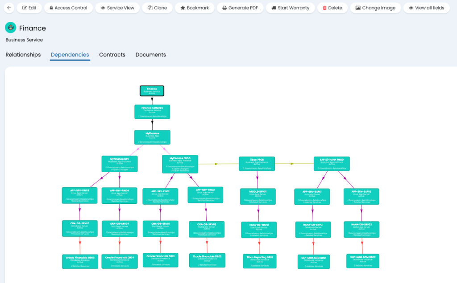This screenshot has width=457, height=283.
Task: Click the MyFinance PROD node
Action: click(180, 164)
